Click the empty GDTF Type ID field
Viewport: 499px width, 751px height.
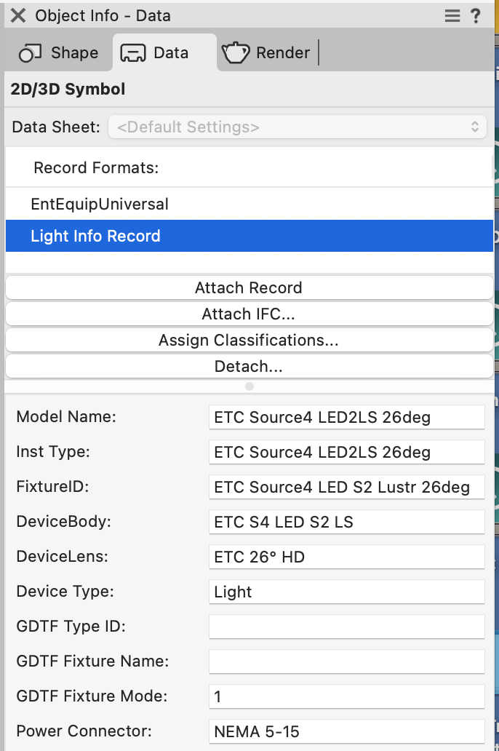coord(346,627)
